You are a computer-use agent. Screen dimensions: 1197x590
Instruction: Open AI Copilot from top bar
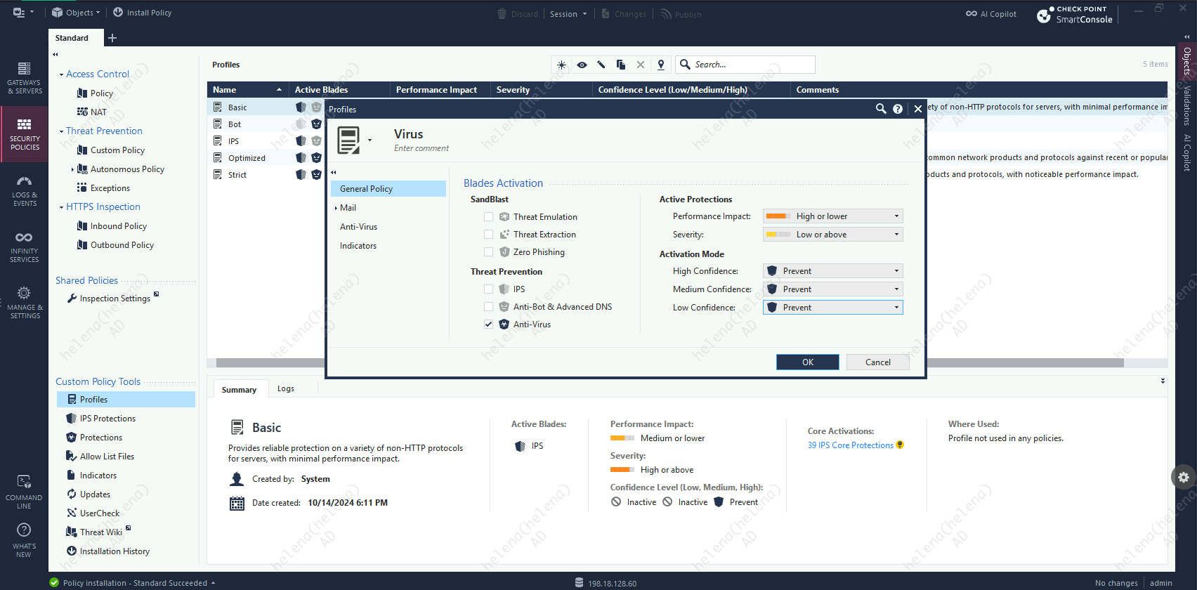[x=990, y=14]
